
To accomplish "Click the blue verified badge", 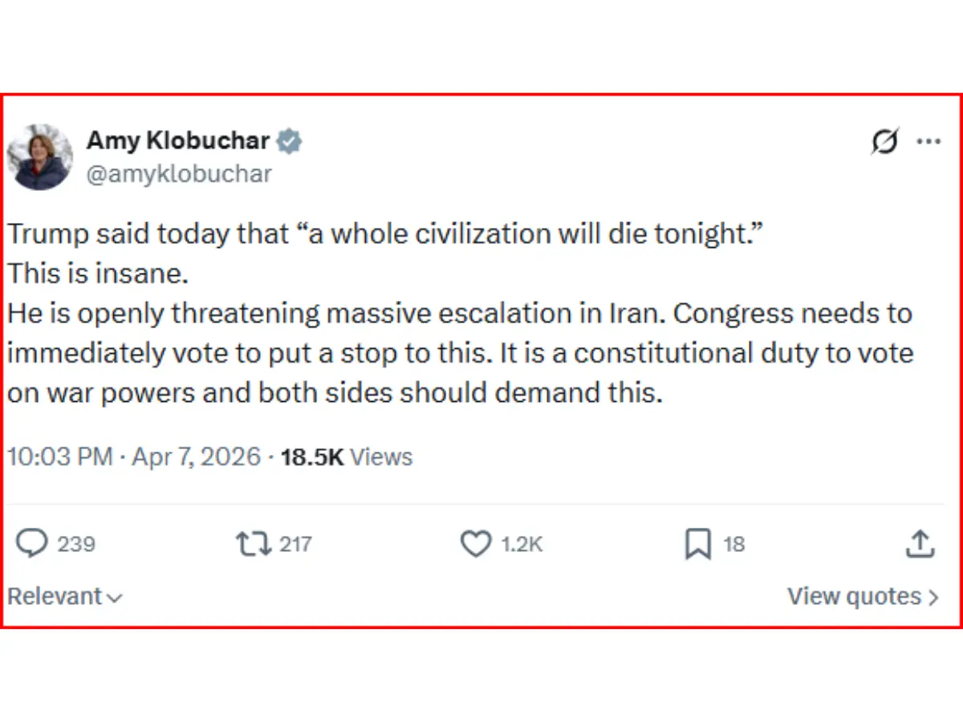I will click(x=289, y=142).
